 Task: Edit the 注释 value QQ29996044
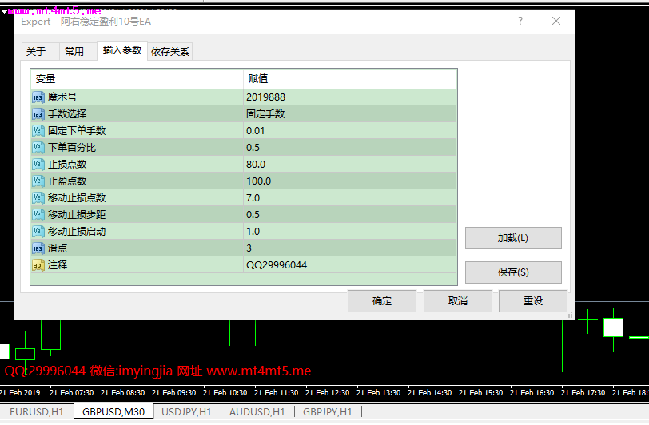[x=350, y=265]
